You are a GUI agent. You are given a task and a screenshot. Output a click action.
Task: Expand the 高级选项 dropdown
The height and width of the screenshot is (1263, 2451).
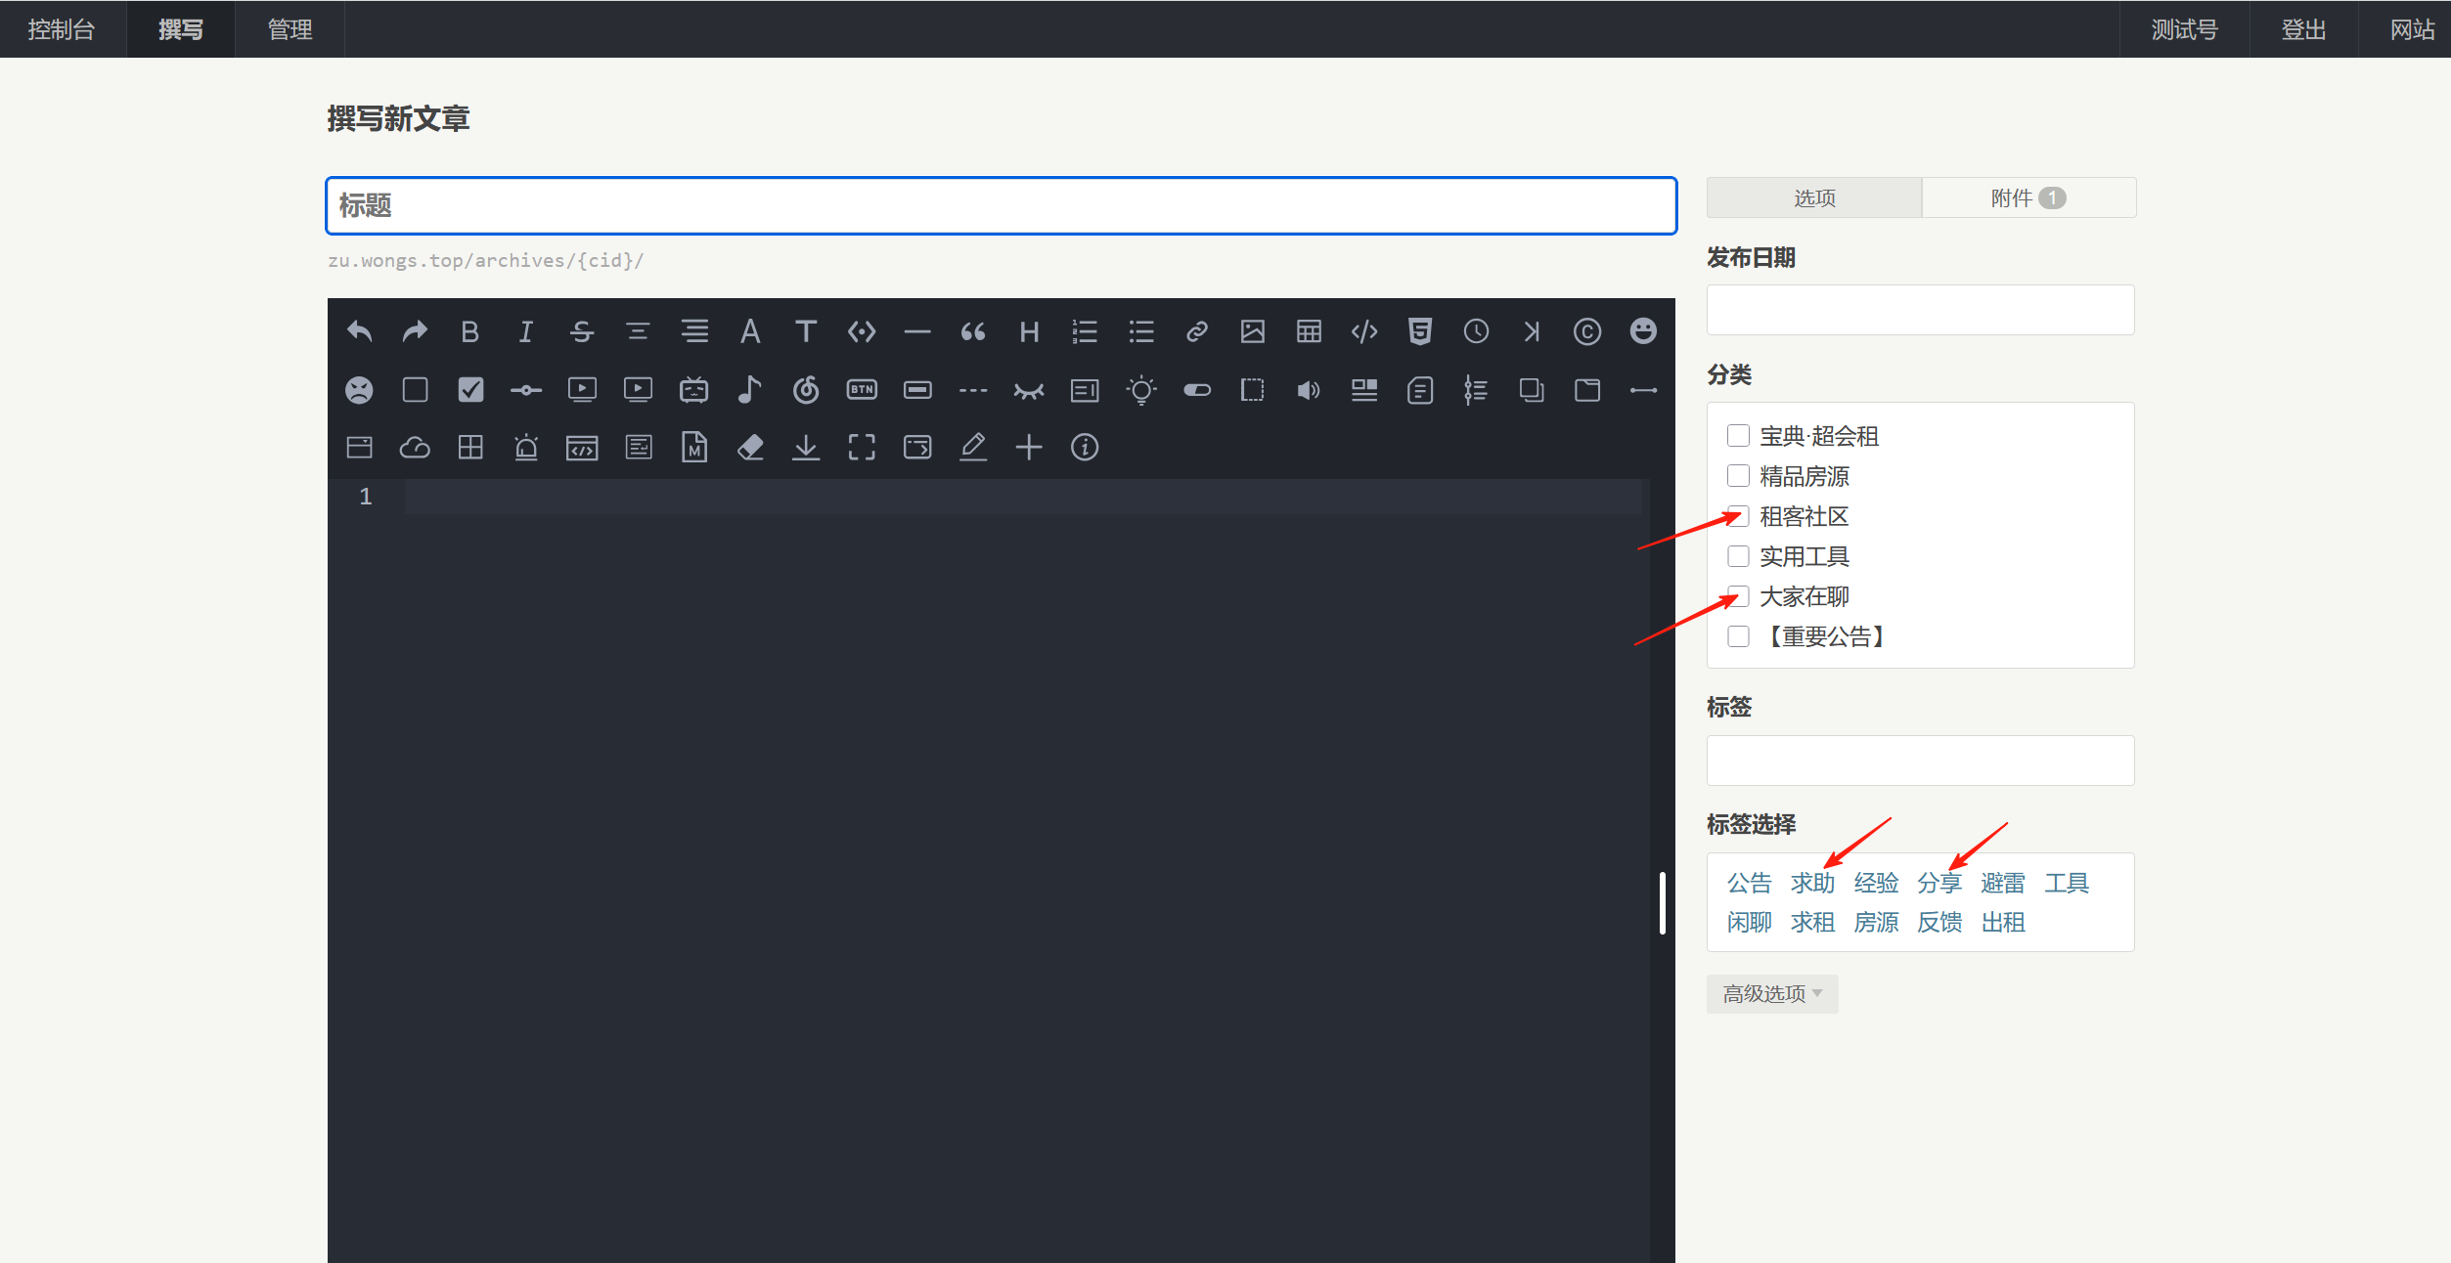pos(1771,994)
